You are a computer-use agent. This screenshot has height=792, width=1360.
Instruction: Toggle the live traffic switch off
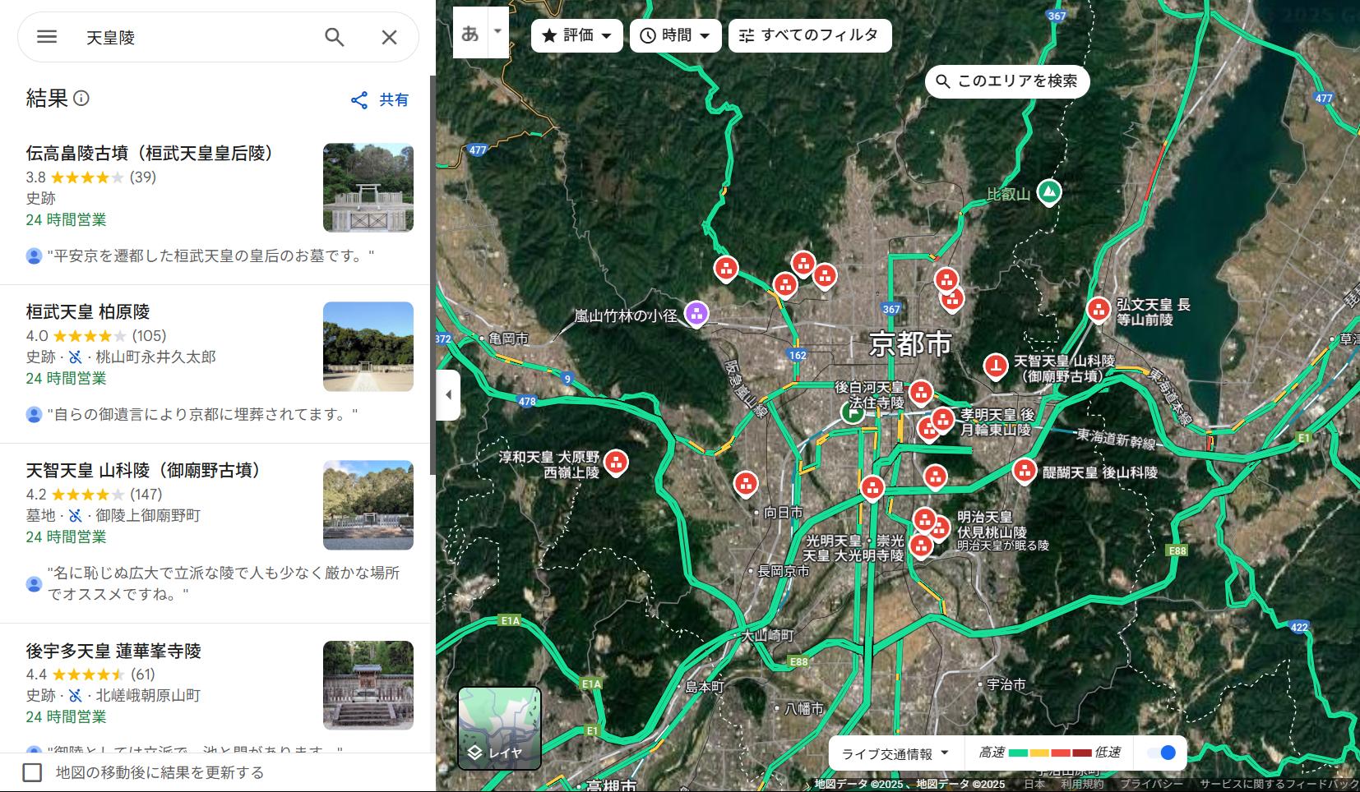point(1162,753)
